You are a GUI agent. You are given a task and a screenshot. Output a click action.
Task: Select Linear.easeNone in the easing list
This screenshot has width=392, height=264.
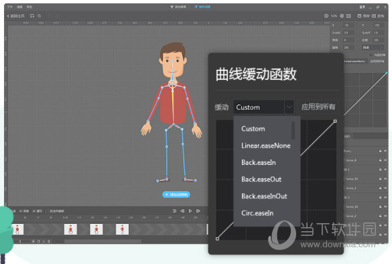266,145
